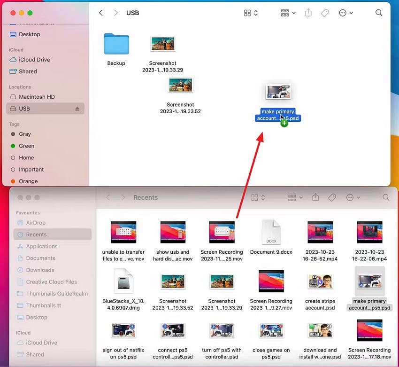Click back arrow in Recents window
Image resolution: width=399 pixels, height=367 pixels.
(108, 197)
